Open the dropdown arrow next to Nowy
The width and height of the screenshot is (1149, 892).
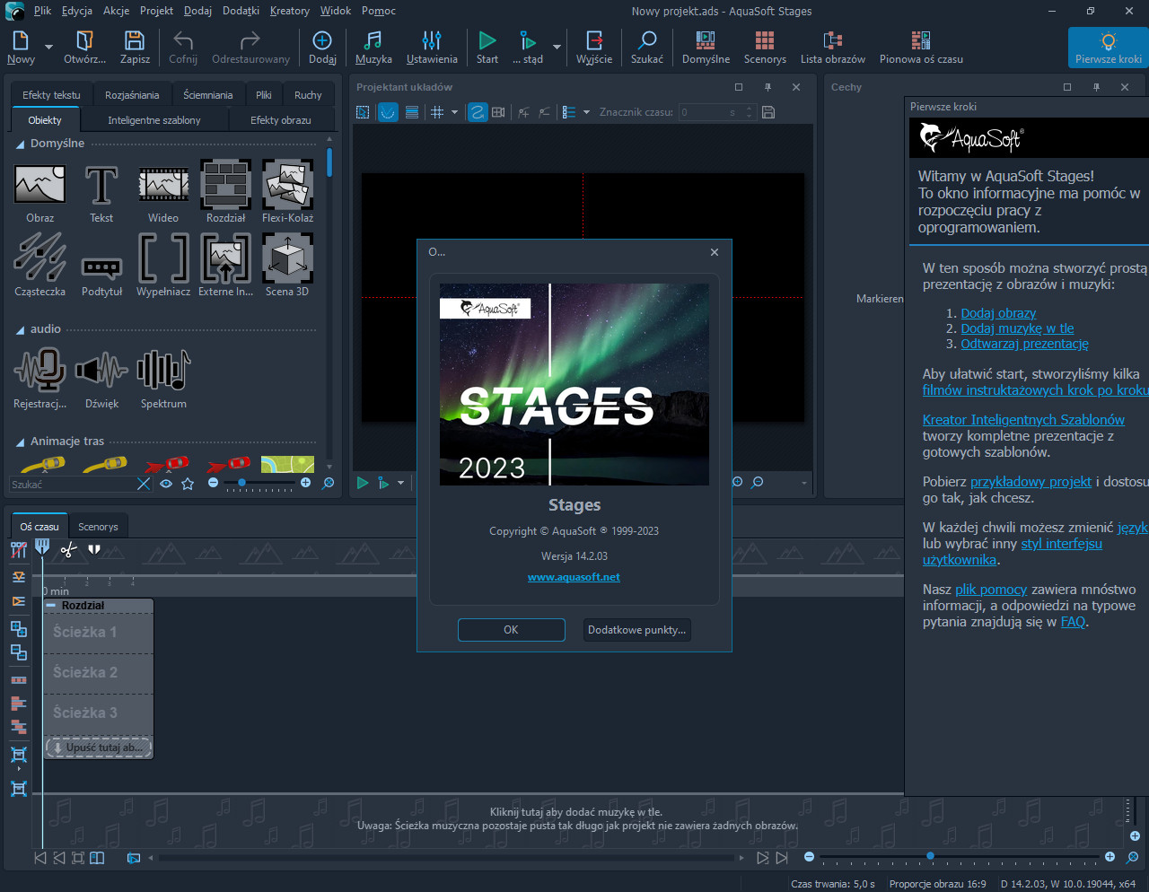click(49, 47)
